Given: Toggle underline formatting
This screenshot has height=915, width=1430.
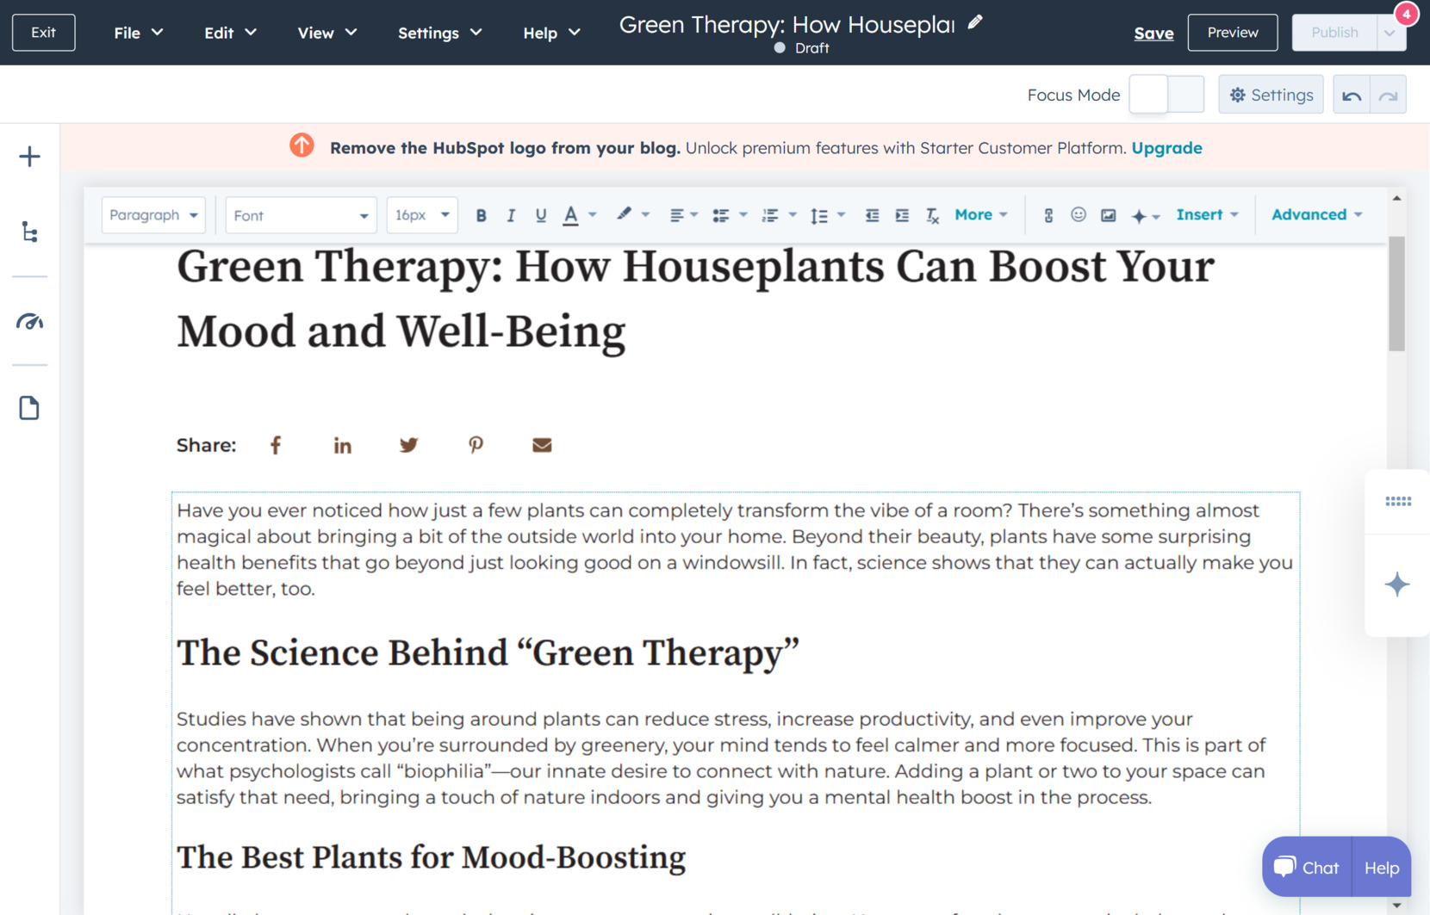Looking at the screenshot, I should (x=540, y=215).
